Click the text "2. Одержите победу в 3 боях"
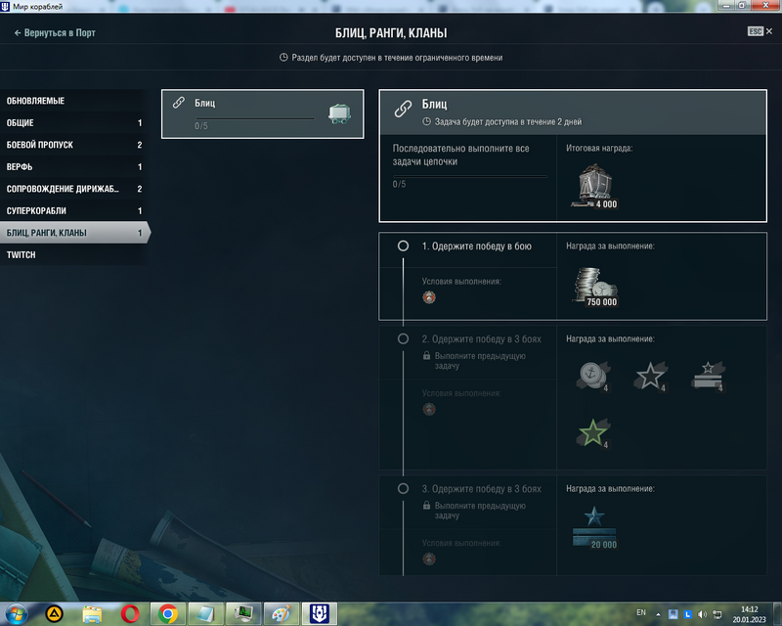The width and height of the screenshot is (782, 626). tap(482, 339)
